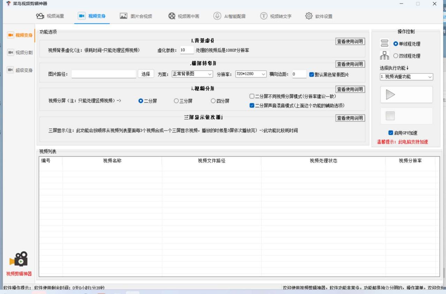446x294 pixels.
Task: Click the single-thread list icon beside 单线程处理
Action: (x=384, y=44)
